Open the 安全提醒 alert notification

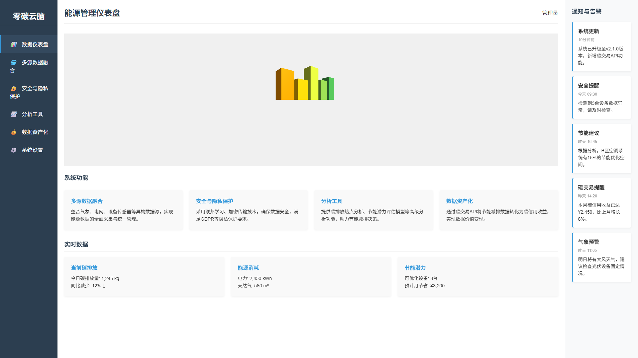click(602, 98)
